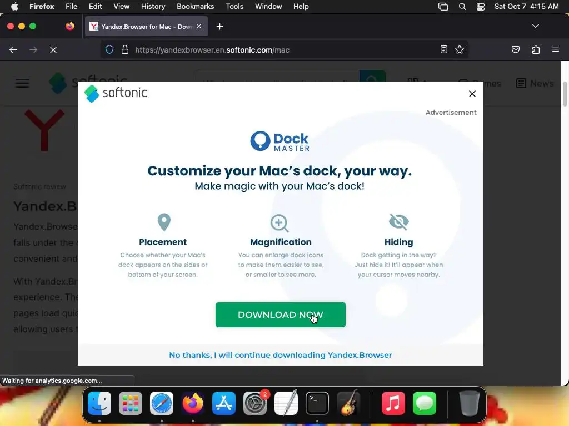Viewport: 569px width, 426px height.
Task: Close the Yandex.Browser for Mac tab
Action: 199,26
